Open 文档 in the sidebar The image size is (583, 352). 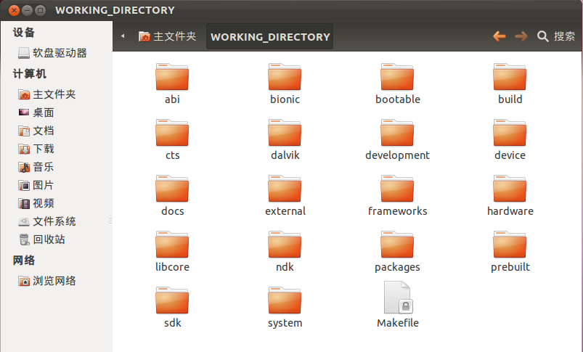(x=36, y=131)
